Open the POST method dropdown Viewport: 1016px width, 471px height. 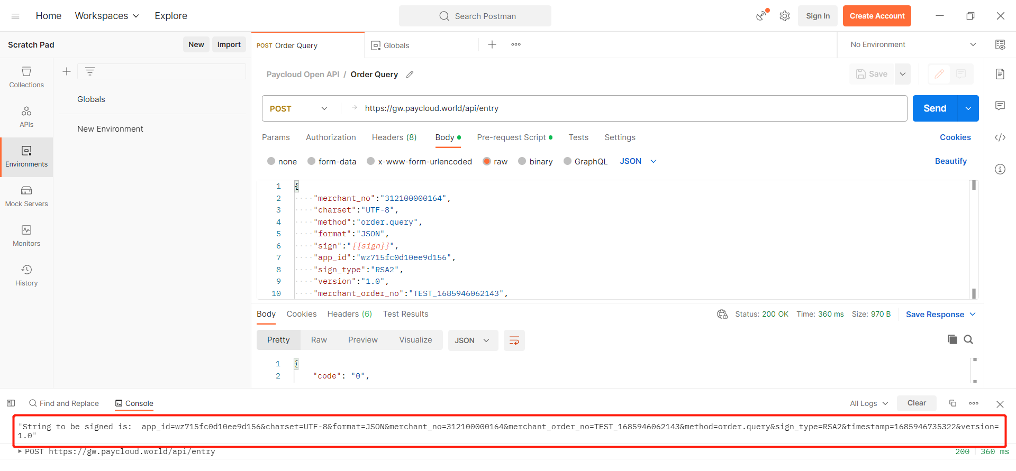pyautogui.click(x=299, y=108)
